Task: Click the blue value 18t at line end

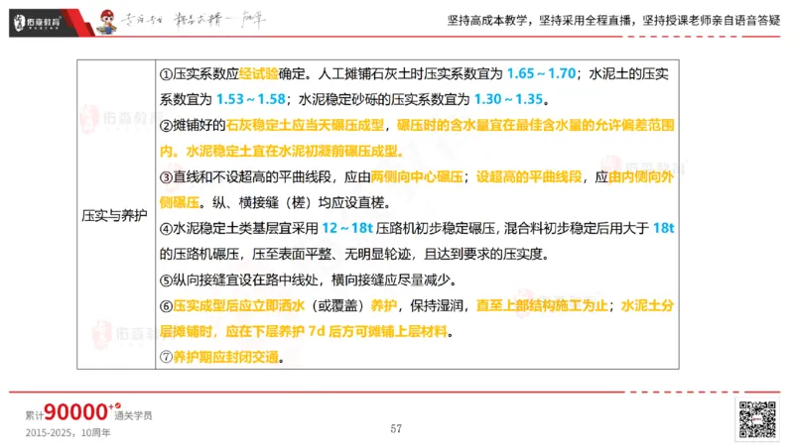Action: (x=663, y=228)
